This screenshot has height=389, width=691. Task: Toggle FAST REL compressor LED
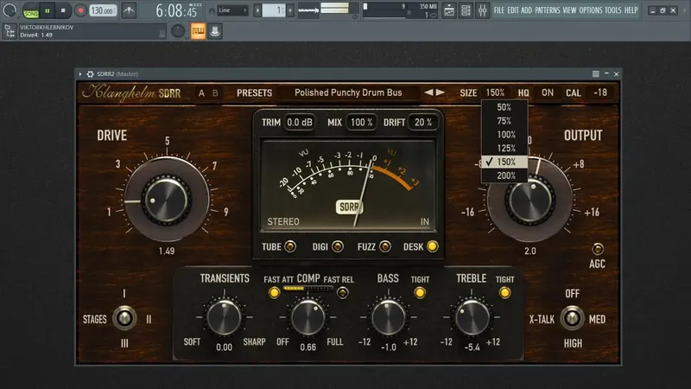[342, 292]
